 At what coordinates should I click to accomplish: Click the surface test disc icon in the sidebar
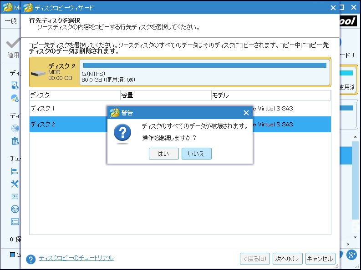(x=15, y=128)
